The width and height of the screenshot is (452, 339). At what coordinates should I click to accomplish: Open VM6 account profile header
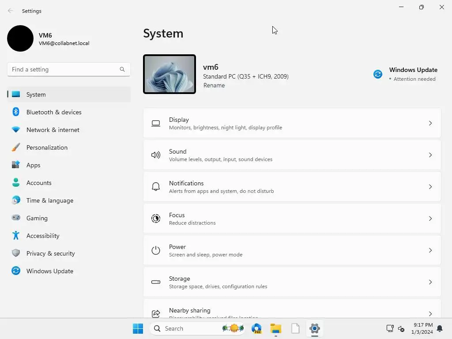click(49, 38)
